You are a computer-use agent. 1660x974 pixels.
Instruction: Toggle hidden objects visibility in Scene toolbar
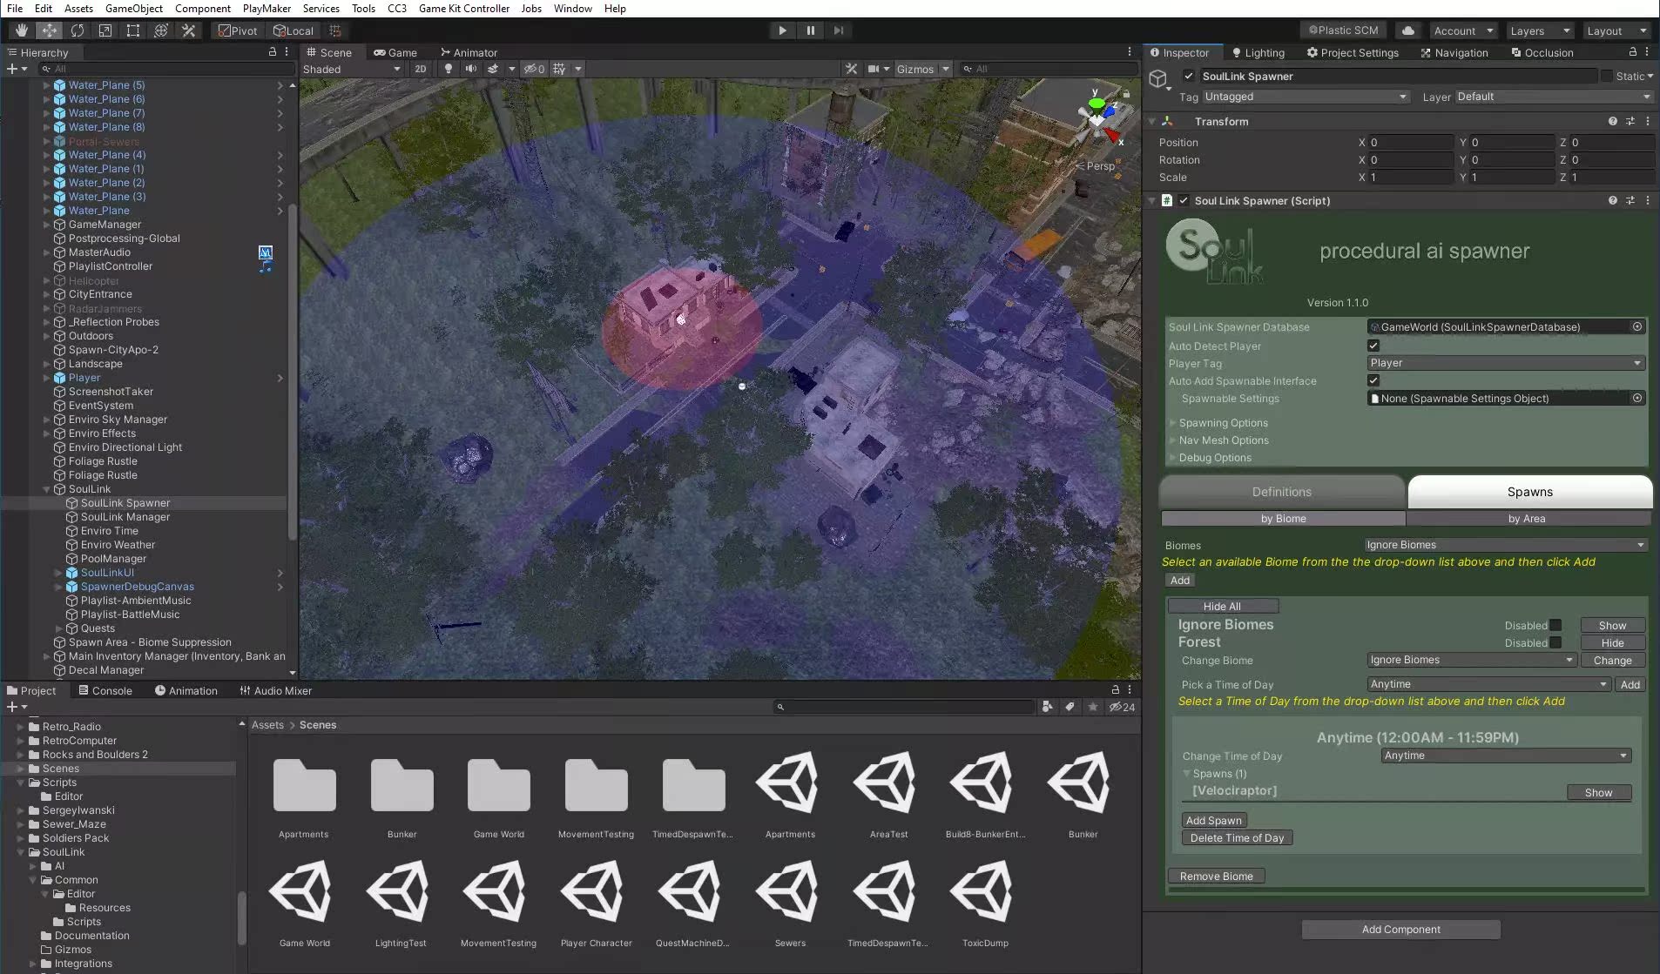534,69
